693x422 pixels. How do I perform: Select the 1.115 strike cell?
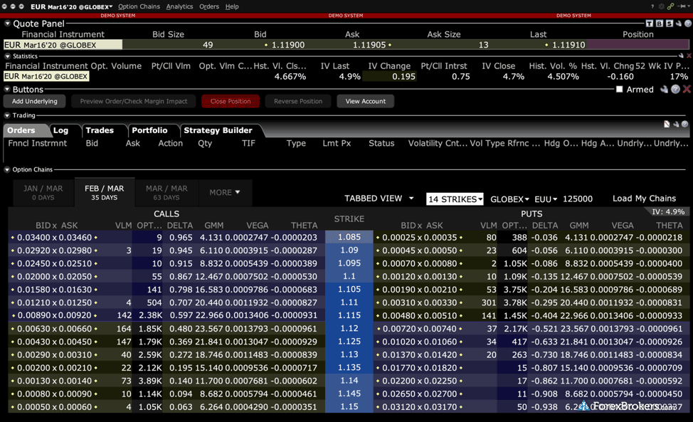(x=349, y=315)
